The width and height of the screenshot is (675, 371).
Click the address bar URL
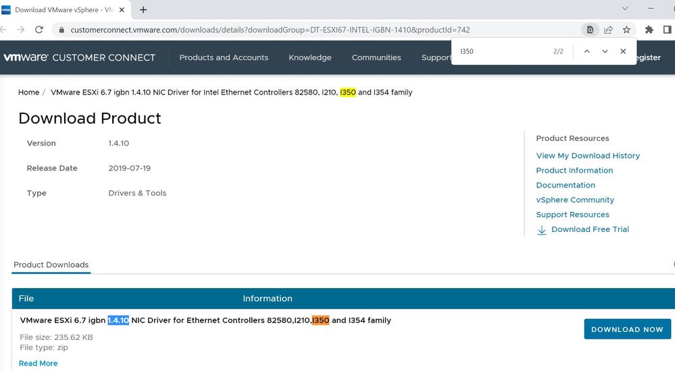(x=270, y=30)
